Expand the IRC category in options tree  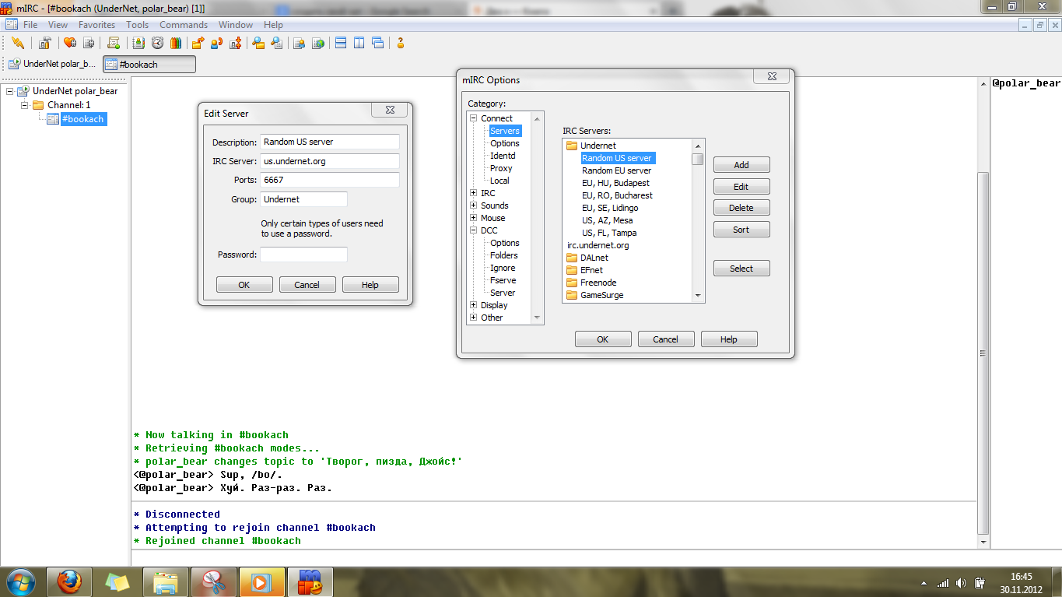(473, 193)
